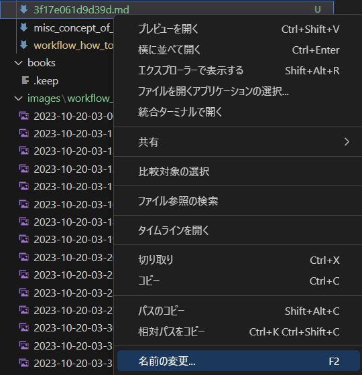Select 横に並べて開く menu entry
Image resolution: width=362 pixels, height=375 pixels.
(239, 50)
